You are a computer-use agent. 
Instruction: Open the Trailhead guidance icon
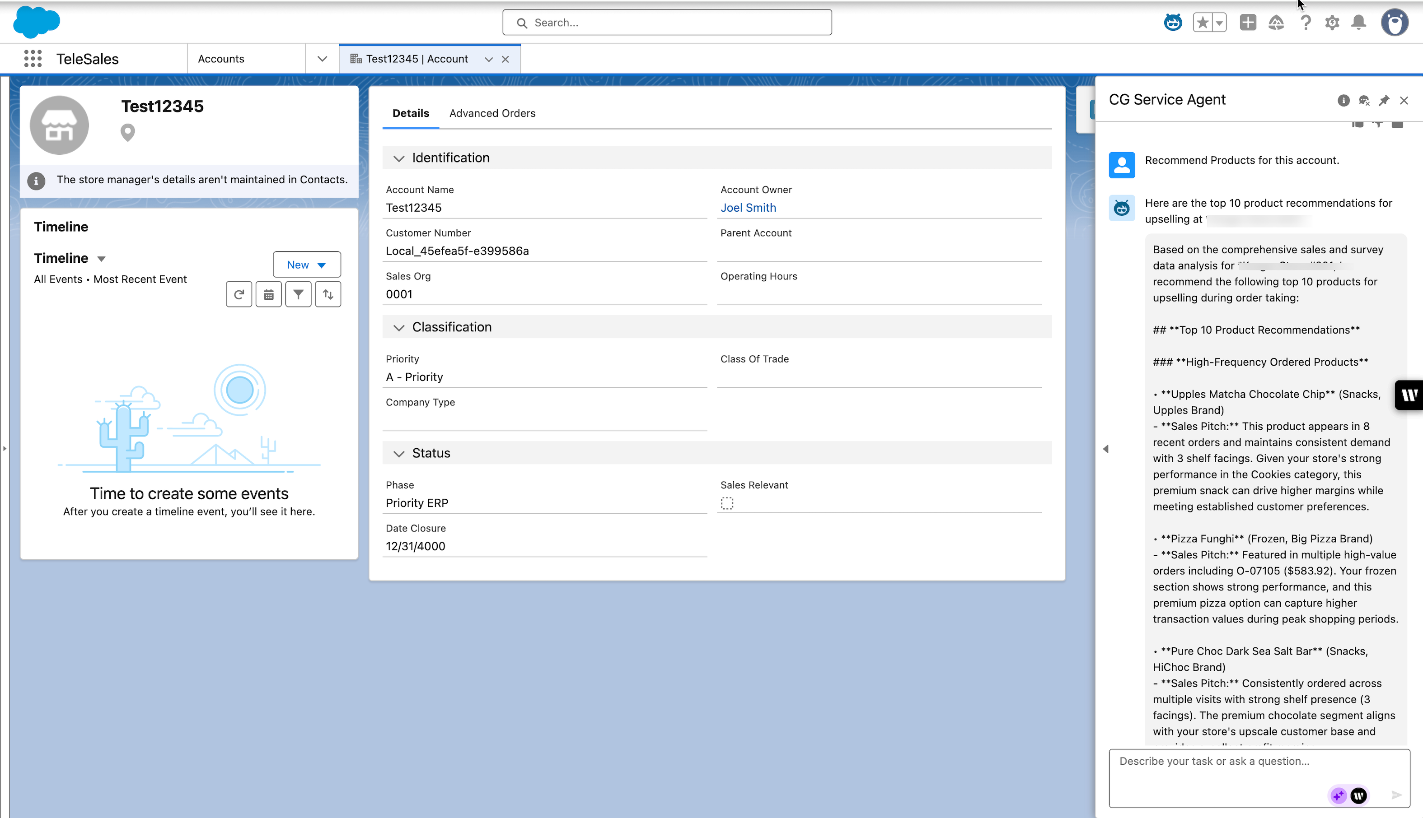(1276, 23)
